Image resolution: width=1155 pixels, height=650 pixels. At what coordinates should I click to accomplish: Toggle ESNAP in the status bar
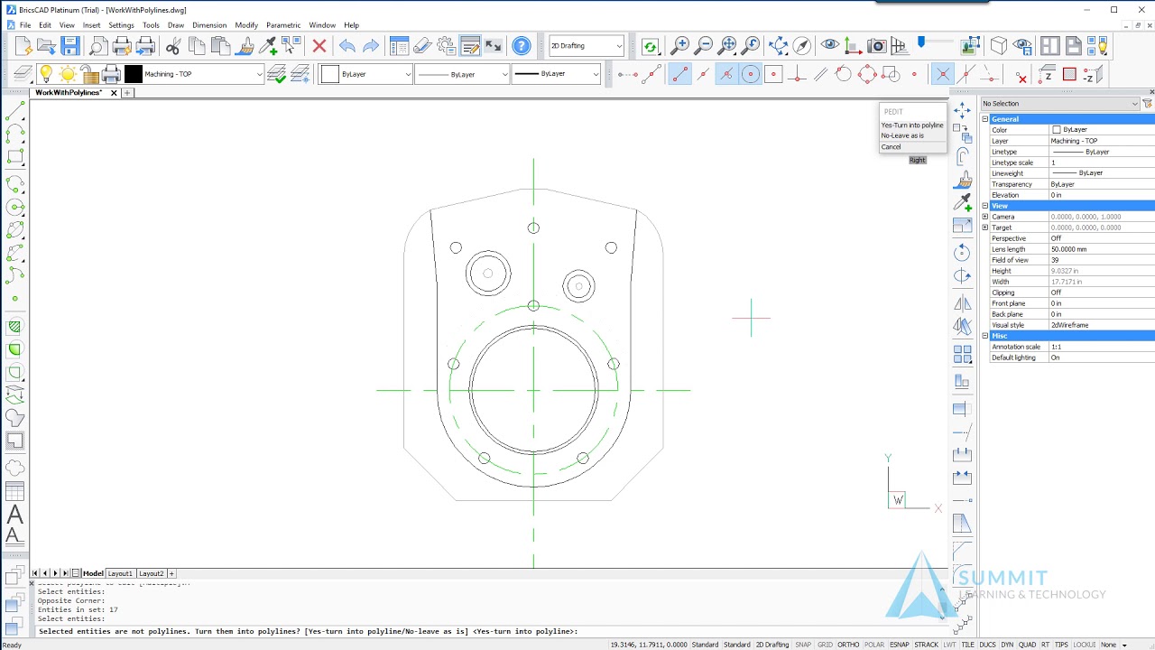(x=900, y=645)
